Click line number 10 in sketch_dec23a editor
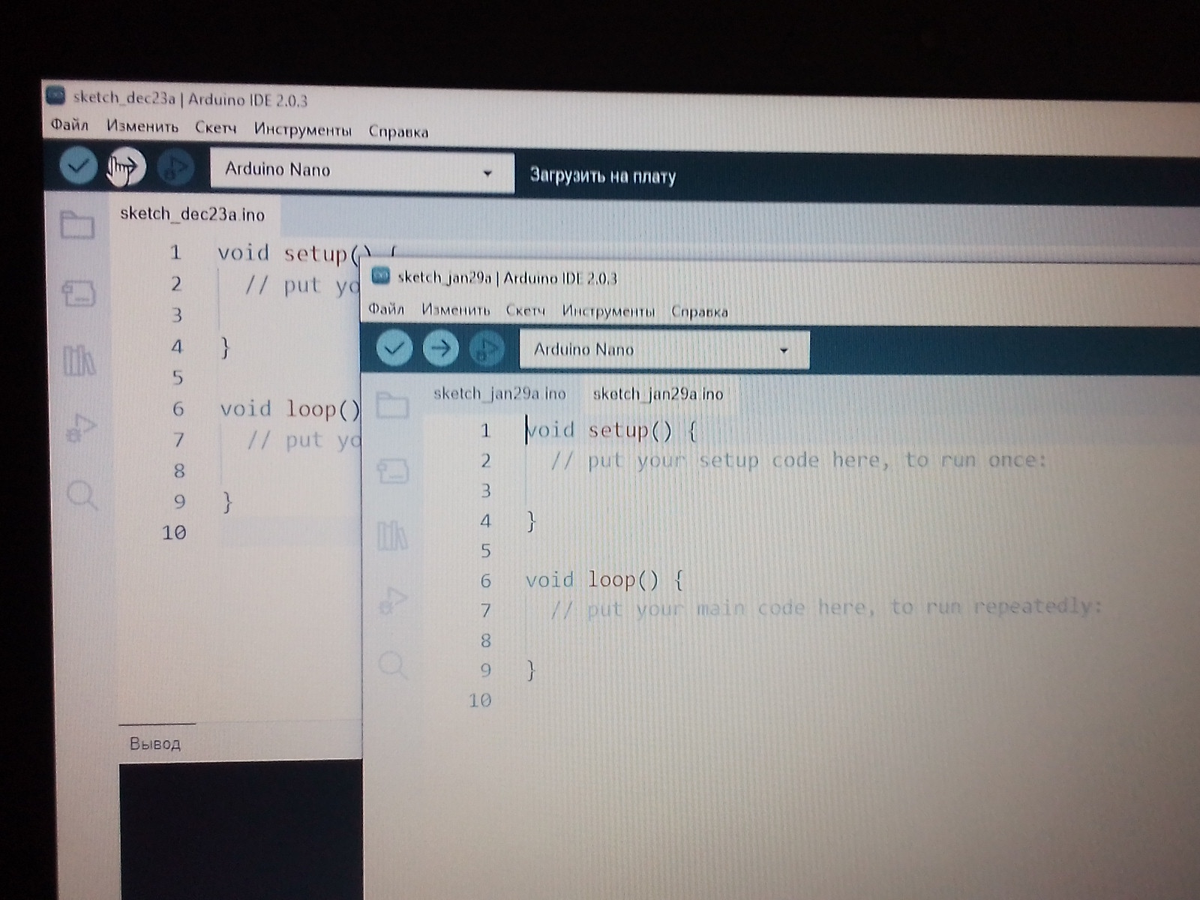The image size is (1200, 900). coord(174,532)
